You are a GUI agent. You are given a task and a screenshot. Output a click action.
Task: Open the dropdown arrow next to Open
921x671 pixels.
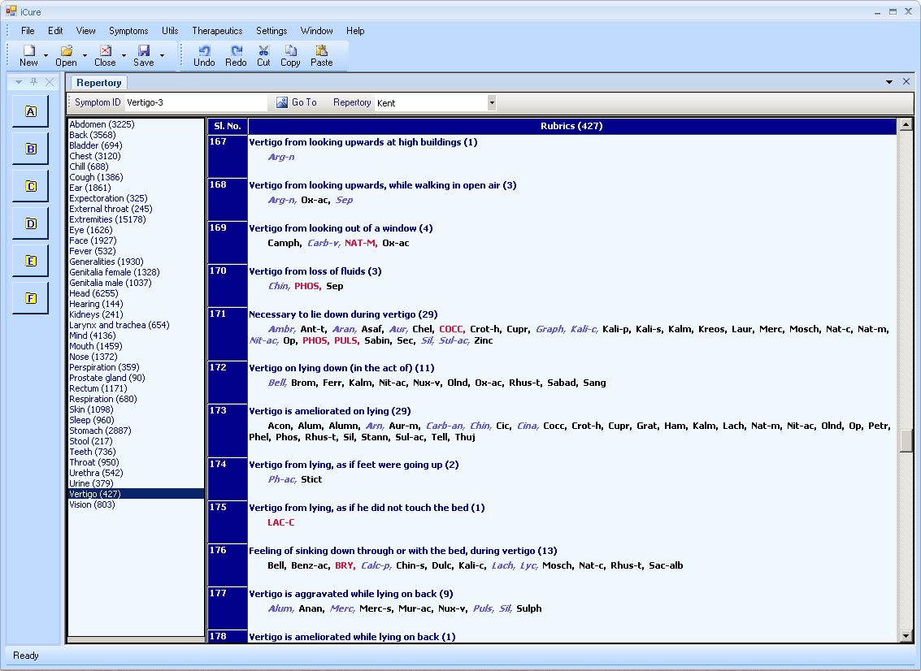click(x=85, y=56)
